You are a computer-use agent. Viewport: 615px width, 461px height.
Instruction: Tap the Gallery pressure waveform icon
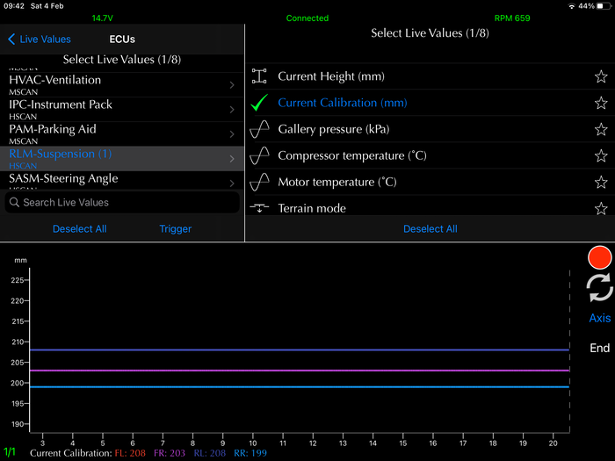(259, 129)
